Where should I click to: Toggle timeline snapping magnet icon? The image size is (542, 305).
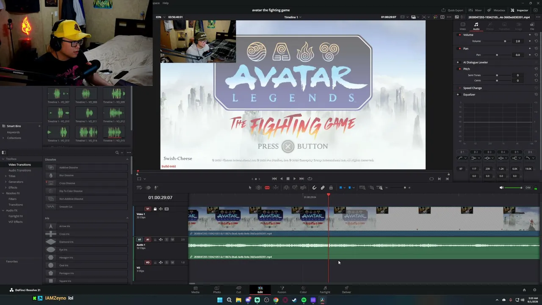click(x=314, y=188)
